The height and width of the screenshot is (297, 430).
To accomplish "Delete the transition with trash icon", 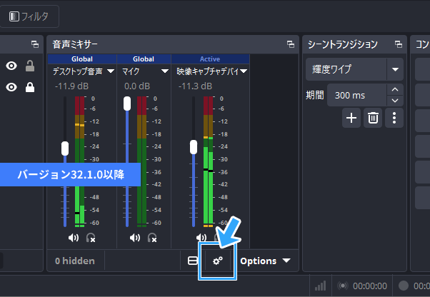I will coord(373,118).
